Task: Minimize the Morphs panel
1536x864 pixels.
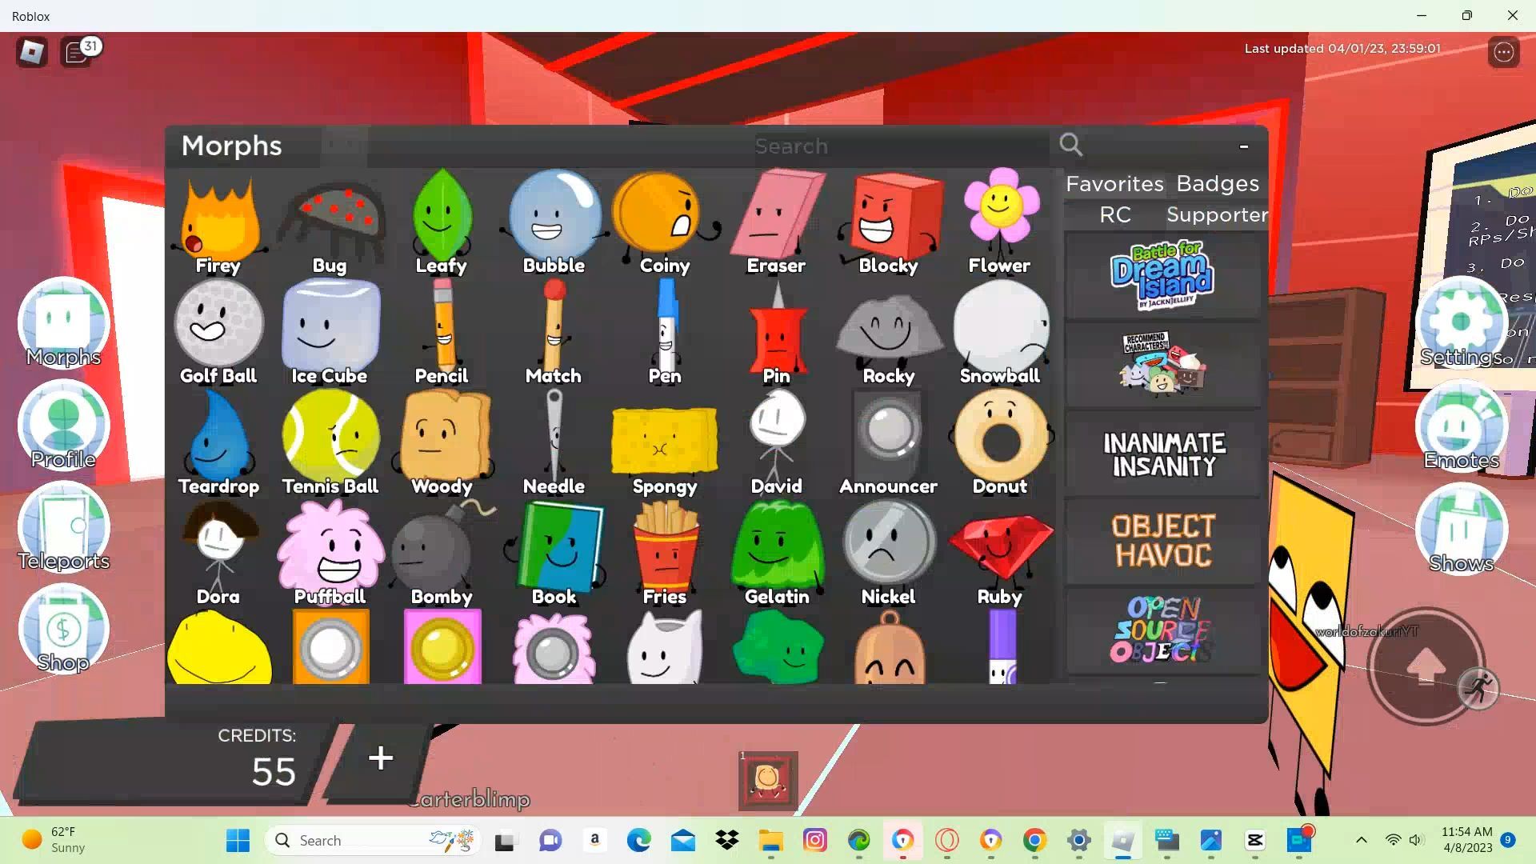Action: tap(1244, 146)
